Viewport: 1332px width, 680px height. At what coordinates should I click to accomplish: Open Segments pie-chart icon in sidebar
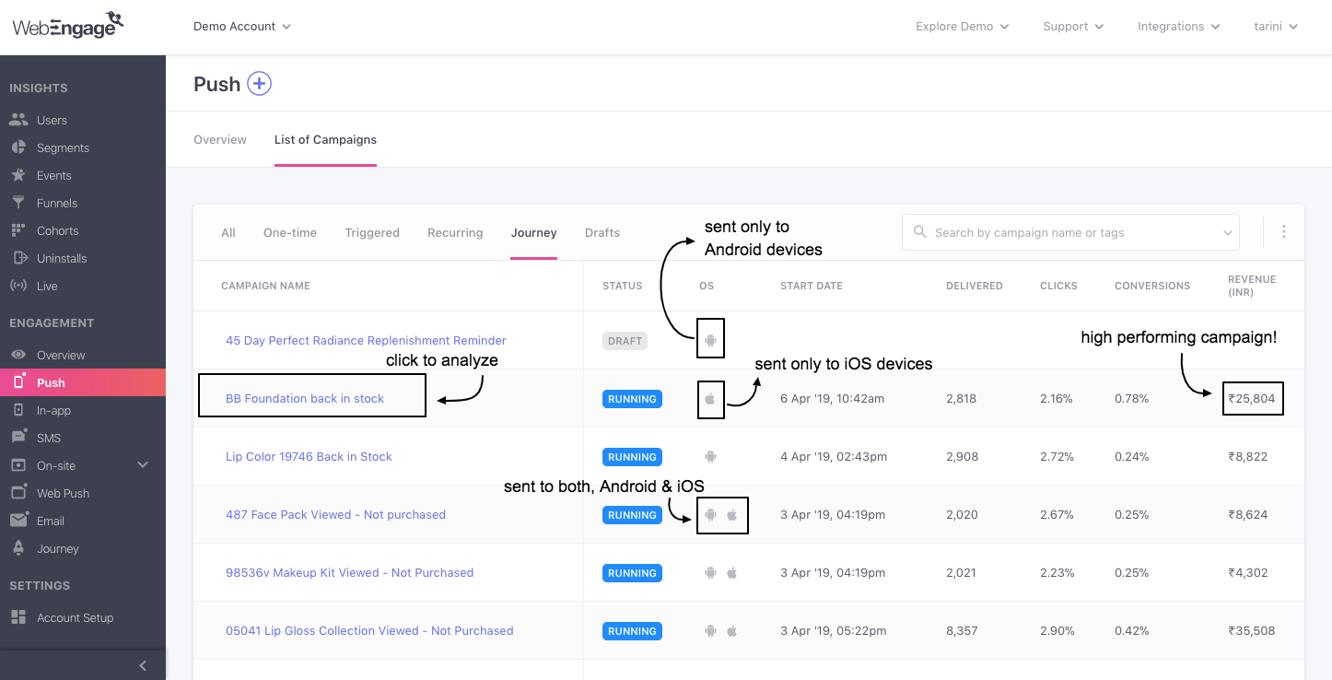coord(18,147)
